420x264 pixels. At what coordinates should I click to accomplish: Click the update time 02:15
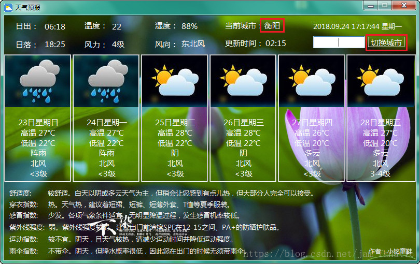coord(276,43)
